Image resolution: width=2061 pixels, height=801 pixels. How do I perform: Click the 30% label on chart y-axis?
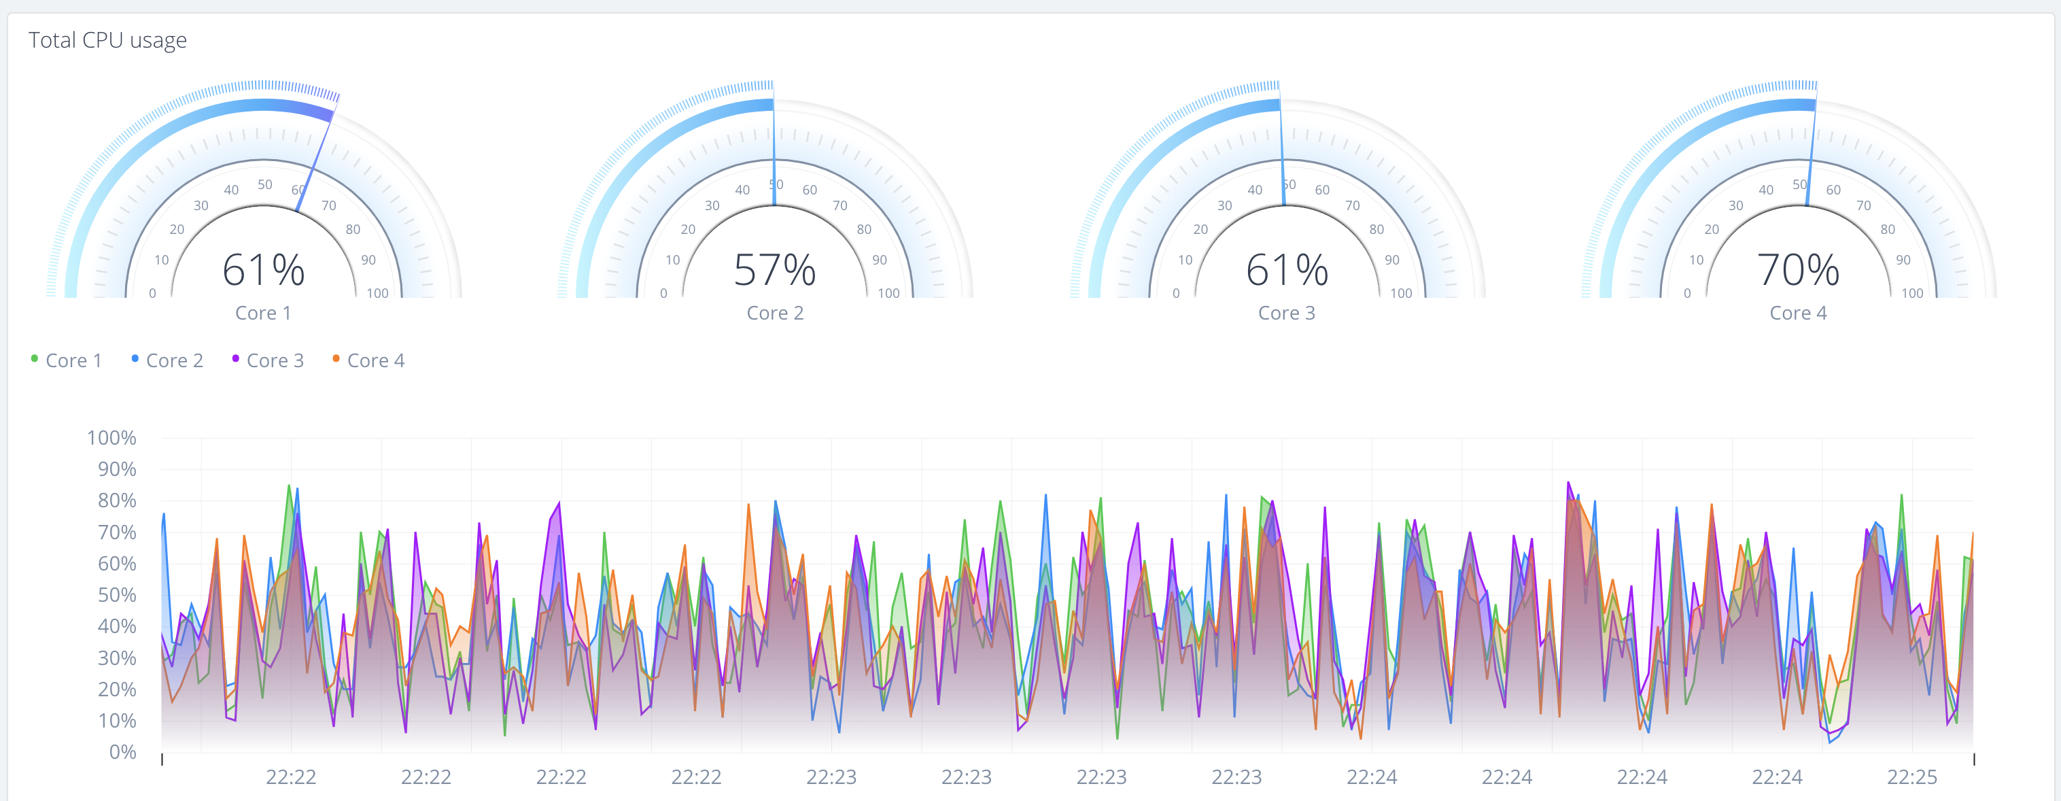(117, 658)
